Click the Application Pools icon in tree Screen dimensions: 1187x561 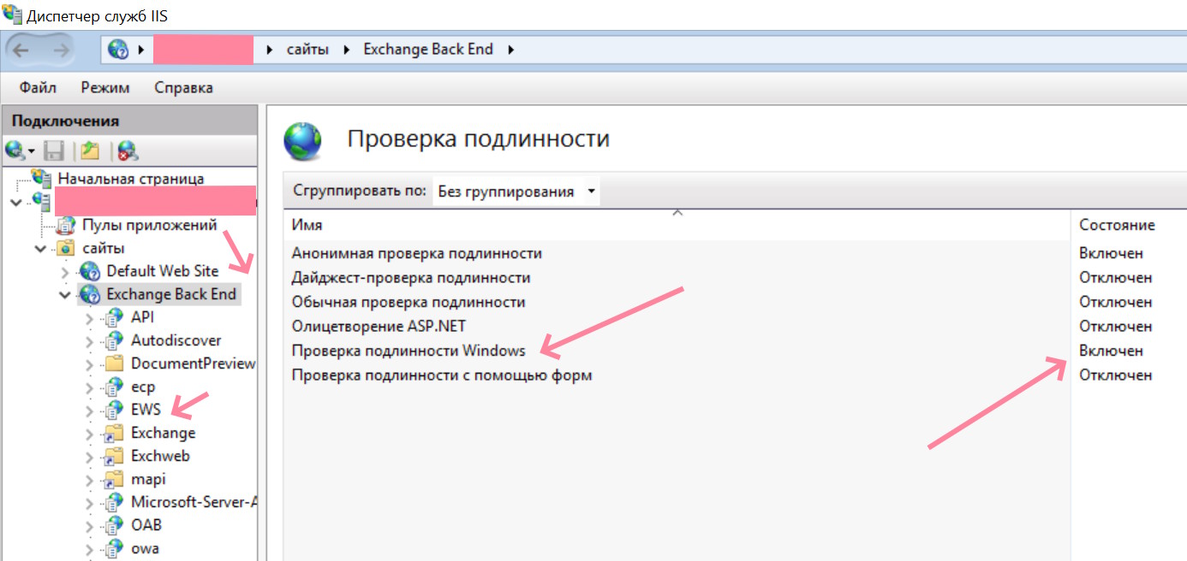point(65,225)
